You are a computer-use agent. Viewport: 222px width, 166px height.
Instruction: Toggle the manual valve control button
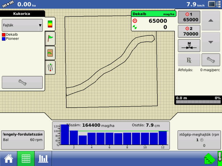(x=189, y=45)
